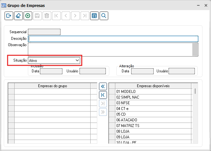Click into the Descrição text field
The height and width of the screenshot is (151, 211).
[x=113, y=39]
